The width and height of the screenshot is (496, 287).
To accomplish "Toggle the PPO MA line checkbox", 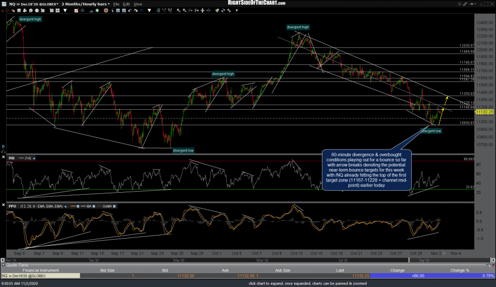I will tap(94, 206).
